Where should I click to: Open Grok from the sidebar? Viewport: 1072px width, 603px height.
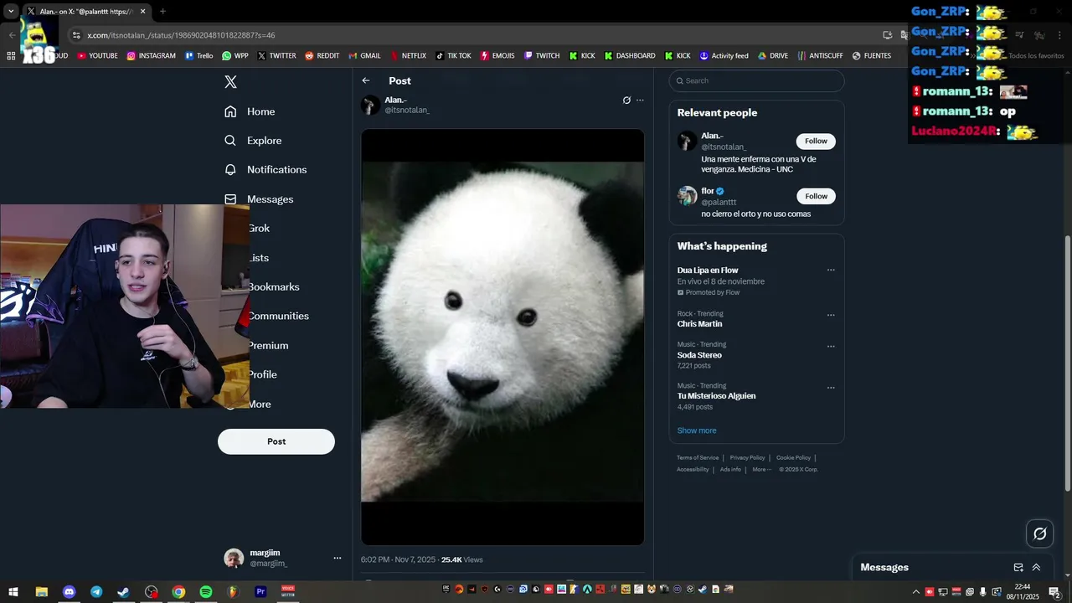coord(259,229)
